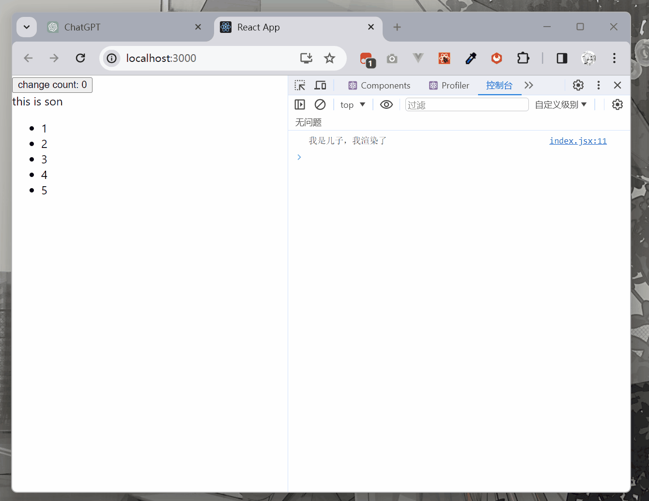This screenshot has width=649, height=501.
Task: Open the 自定义级别 log level dropdown
Action: [x=560, y=105]
